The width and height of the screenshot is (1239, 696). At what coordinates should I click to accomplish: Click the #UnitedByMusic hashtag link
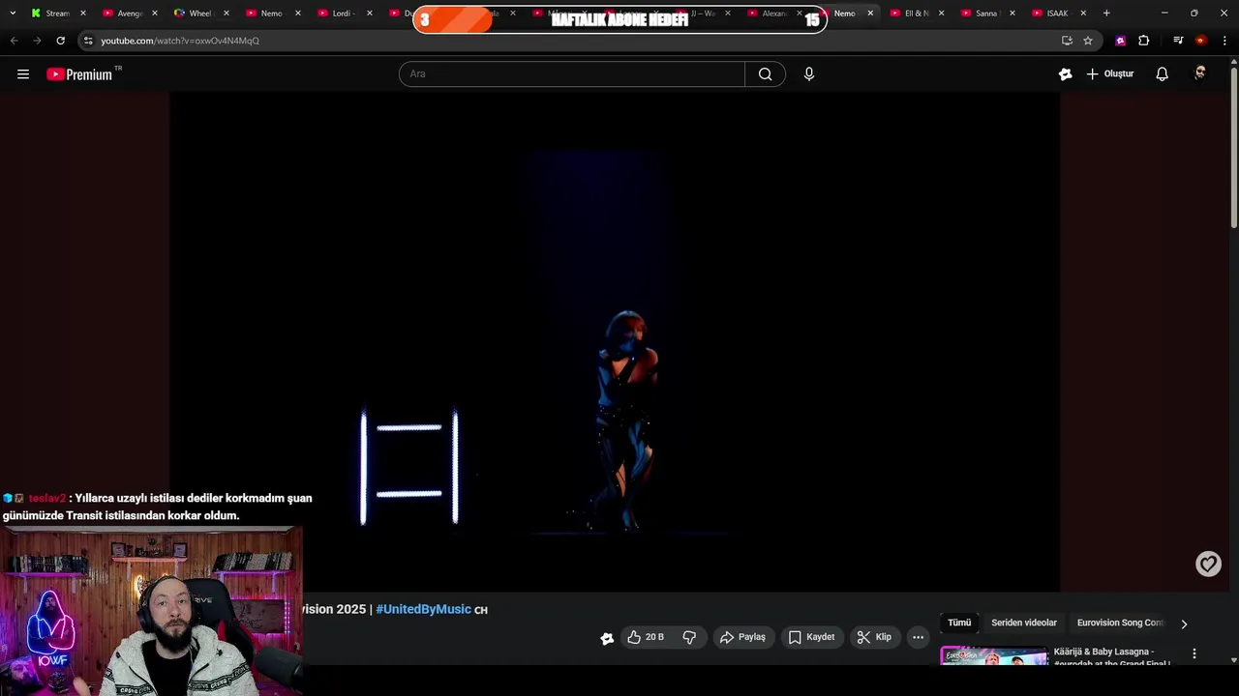point(423,609)
